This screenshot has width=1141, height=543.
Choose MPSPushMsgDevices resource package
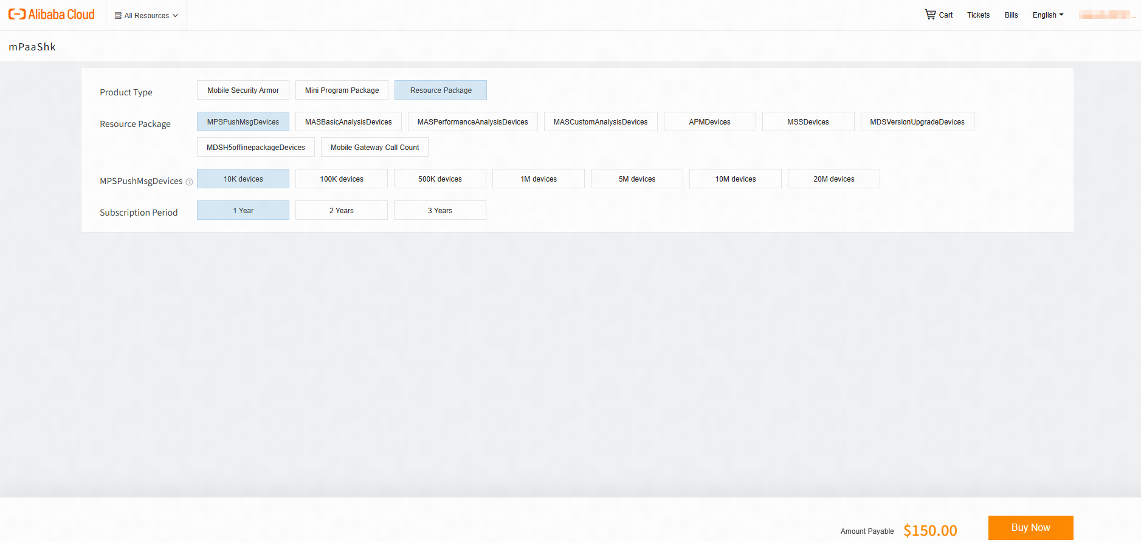click(243, 121)
